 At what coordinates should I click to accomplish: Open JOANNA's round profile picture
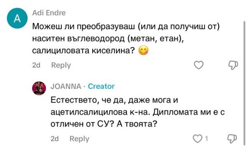(x=39, y=88)
